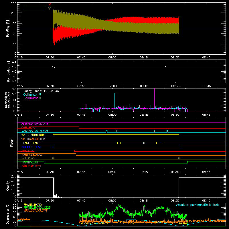Click the NON_SOLAR_EVENT pulse near 08:26
Image resolution: width=229 pixels, height=229 pixels.
coord(167,131)
